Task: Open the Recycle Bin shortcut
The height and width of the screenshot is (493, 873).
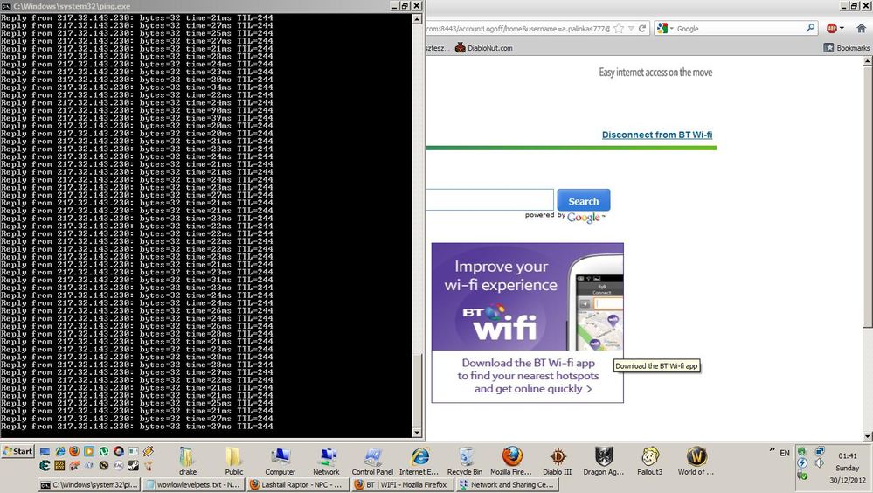Action: click(x=465, y=461)
